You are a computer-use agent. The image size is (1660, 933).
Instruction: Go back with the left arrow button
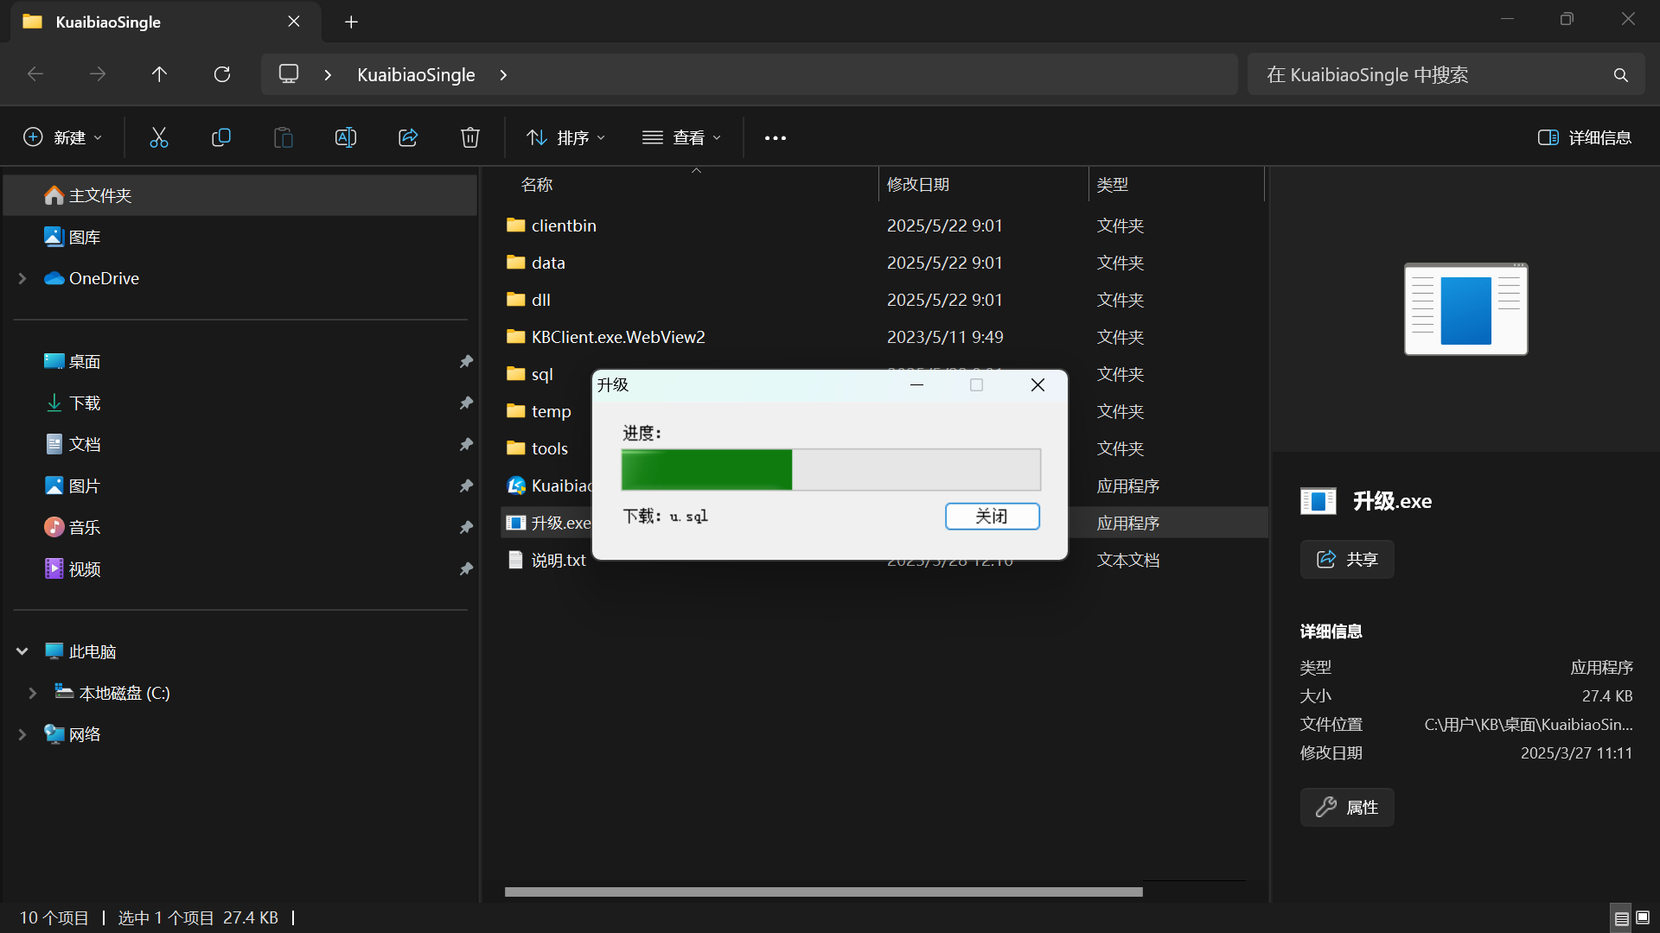click(35, 74)
